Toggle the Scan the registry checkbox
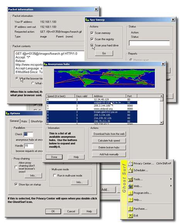 click(92, 39)
